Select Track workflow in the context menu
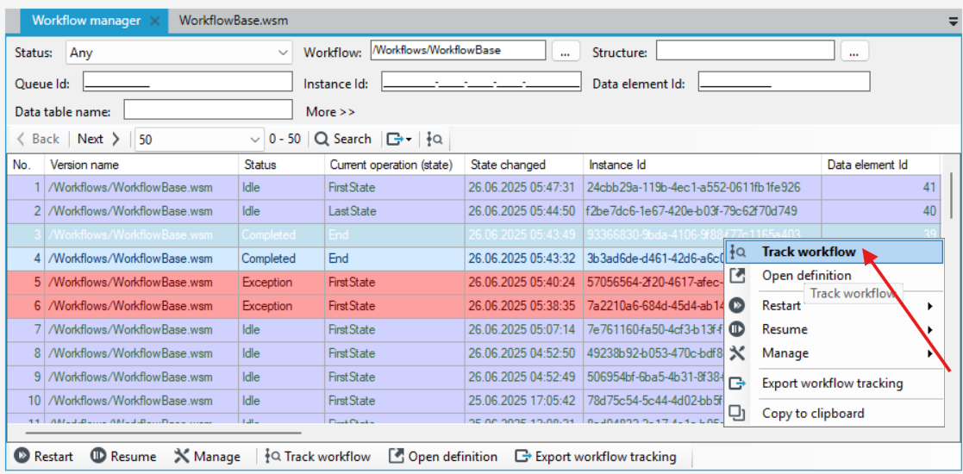The width and height of the screenshot is (963, 474). [835, 252]
